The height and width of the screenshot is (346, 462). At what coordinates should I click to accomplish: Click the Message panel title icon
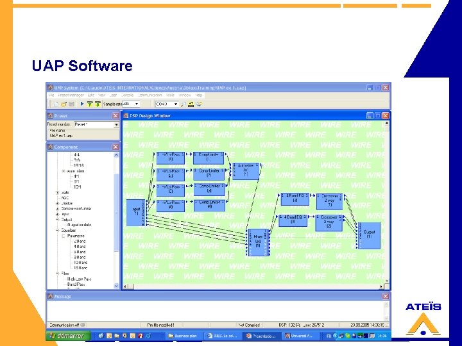tap(51, 296)
